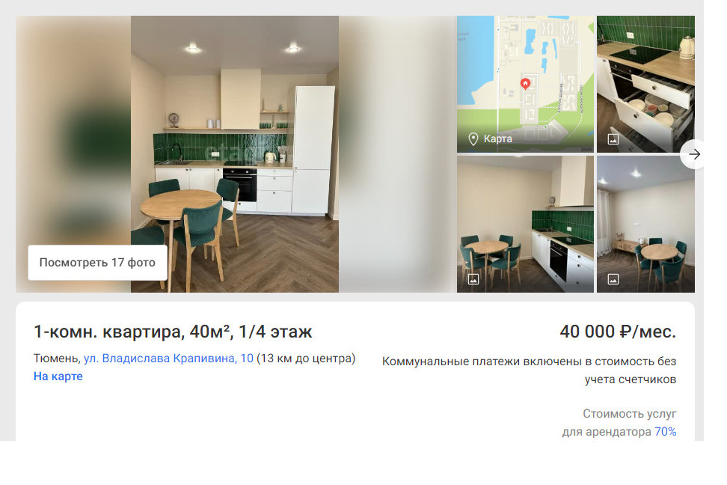Click the 70% service cost link
This screenshot has width=727, height=485.
pos(666,432)
